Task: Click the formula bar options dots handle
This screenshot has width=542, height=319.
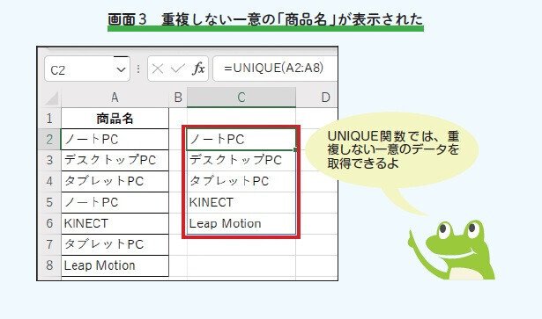Action: point(138,69)
